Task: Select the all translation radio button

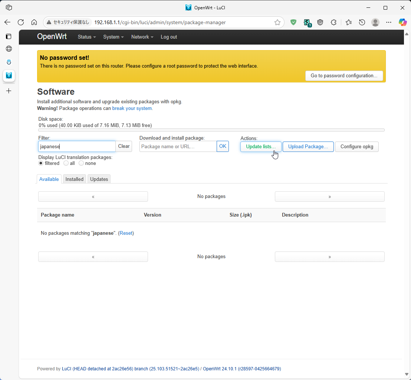Action: tap(66, 163)
